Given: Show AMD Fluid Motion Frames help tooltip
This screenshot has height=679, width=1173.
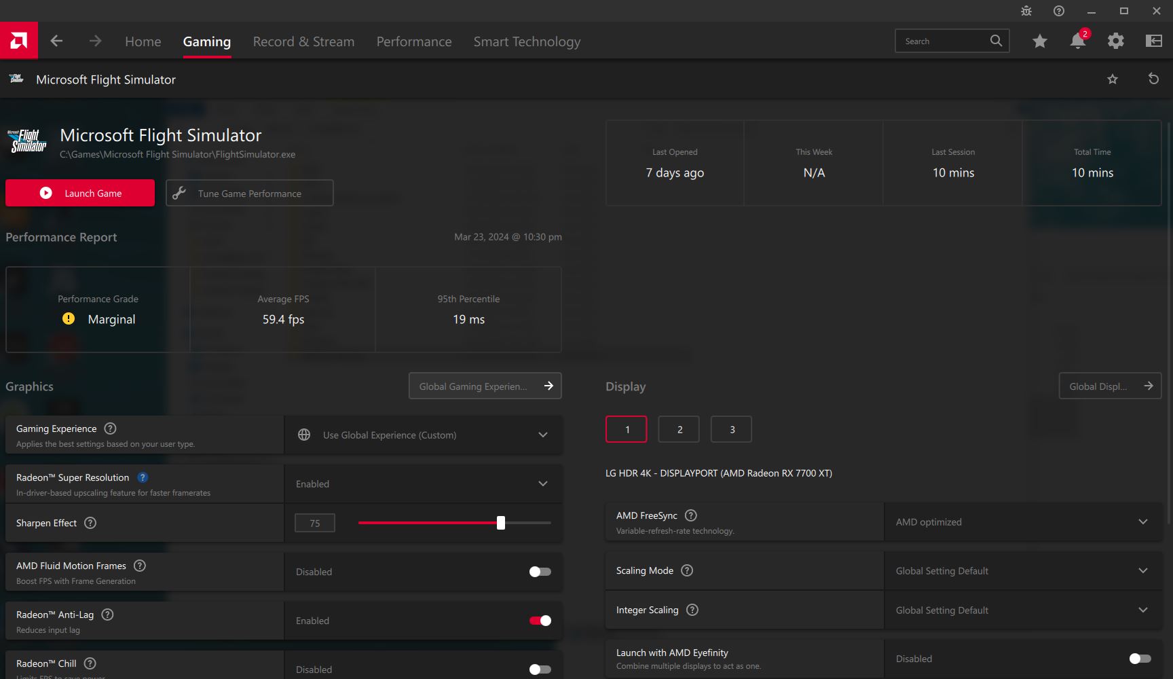Looking at the screenshot, I should click(140, 566).
